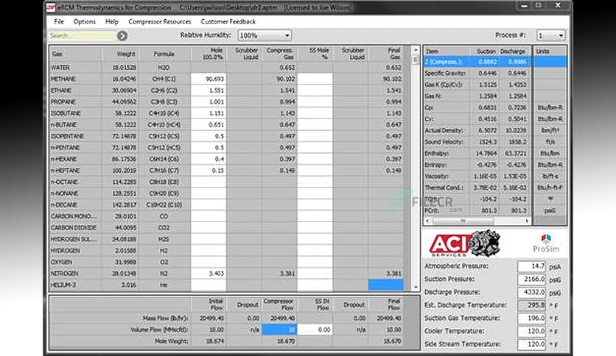
Task: Click Isobutane mole percent cell 1.151
Action: tap(209, 113)
